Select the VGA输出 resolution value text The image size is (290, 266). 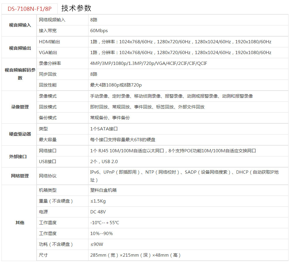(x=181, y=53)
